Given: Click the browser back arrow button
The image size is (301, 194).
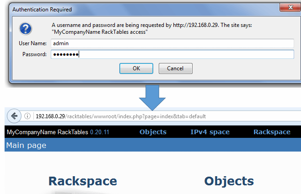Looking at the screenshot, I should pyautogui.click(x=14, y=116).
